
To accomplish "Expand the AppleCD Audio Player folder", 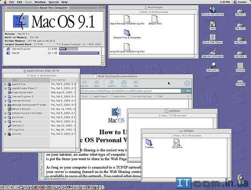I will click(6, 88).
